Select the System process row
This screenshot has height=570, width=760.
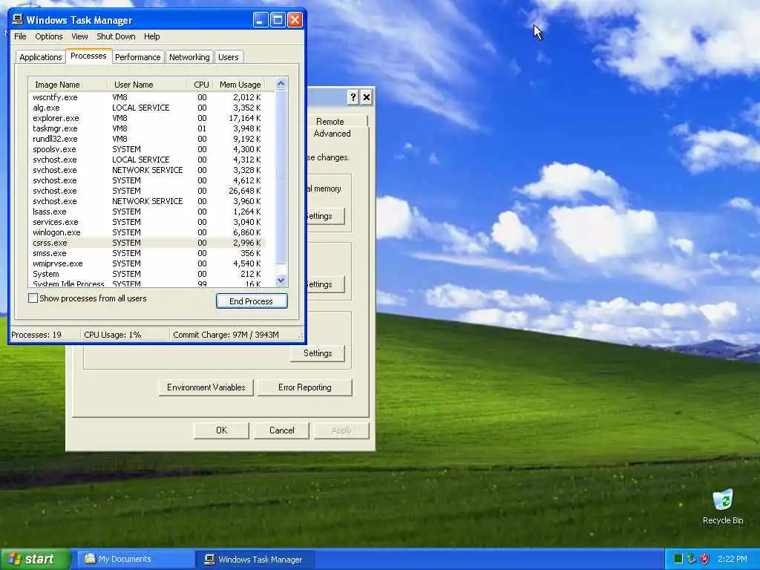pos(147,274)
